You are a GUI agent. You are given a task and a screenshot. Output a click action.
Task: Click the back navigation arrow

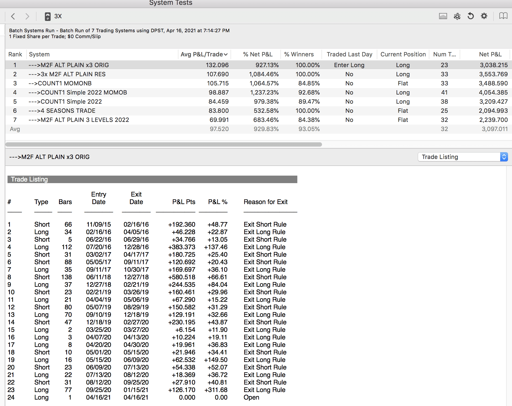[13, 16]
